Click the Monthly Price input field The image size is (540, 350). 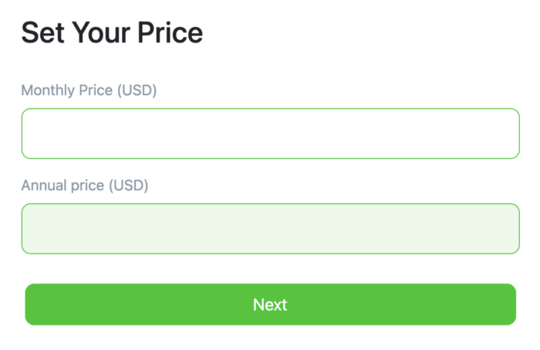pyautogui.click(x=270, y=134)
